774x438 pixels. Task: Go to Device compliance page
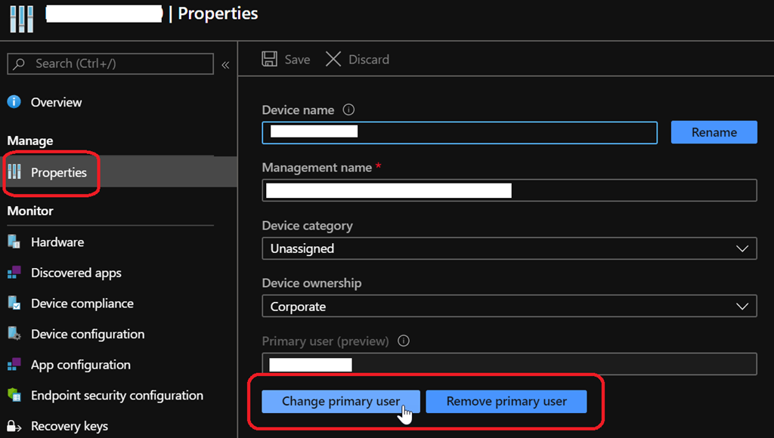click(x=82, y=304)
